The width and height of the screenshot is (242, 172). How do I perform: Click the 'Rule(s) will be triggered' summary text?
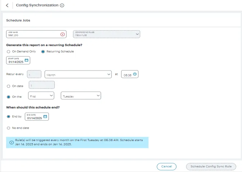point(79,142)
